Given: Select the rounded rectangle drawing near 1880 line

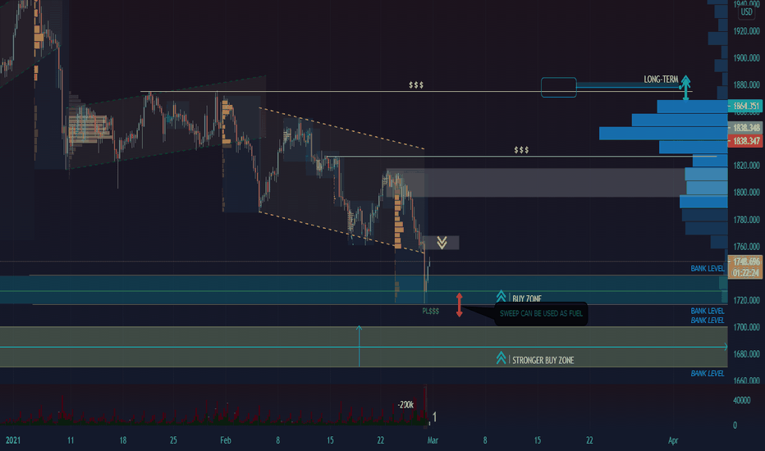Looking at the screenshot, I should point(559,87).
